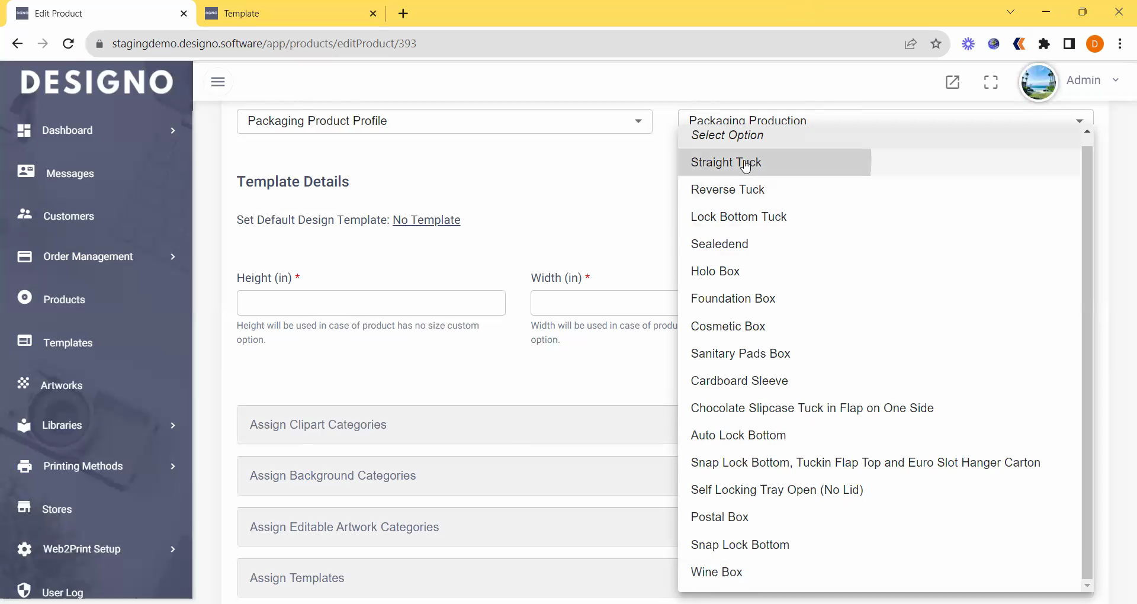Click the hamburger menu icon to collapse sidebar
The width and height of the screenshot is (1137, 604).
click(218, 82)
